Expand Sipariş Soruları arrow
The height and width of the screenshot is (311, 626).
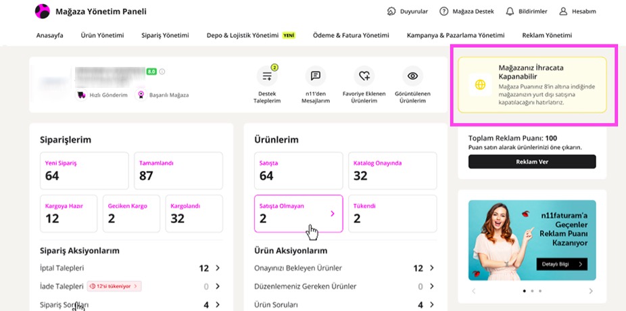coord(218,305)
